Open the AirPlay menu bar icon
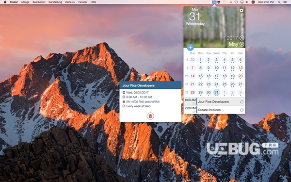The image size is (291, 182). pos(242,2)
